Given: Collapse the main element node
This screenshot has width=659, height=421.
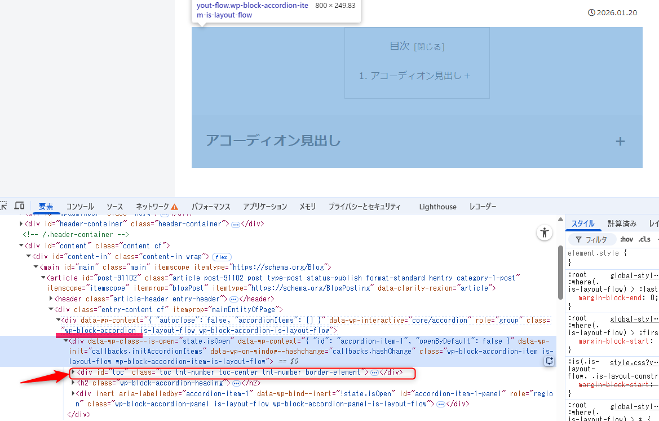Looking at the screenshot, I should pos(36,267).
